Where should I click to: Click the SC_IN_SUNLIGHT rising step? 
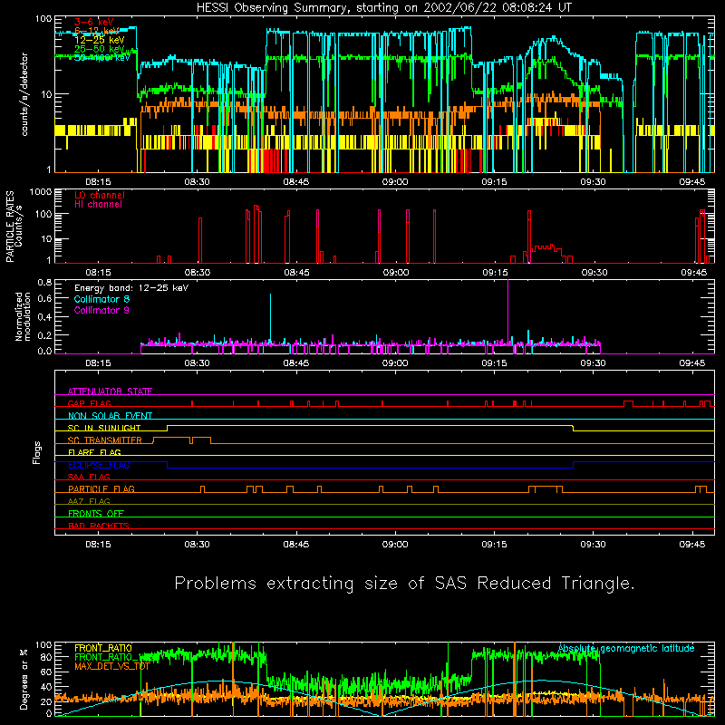168,428
